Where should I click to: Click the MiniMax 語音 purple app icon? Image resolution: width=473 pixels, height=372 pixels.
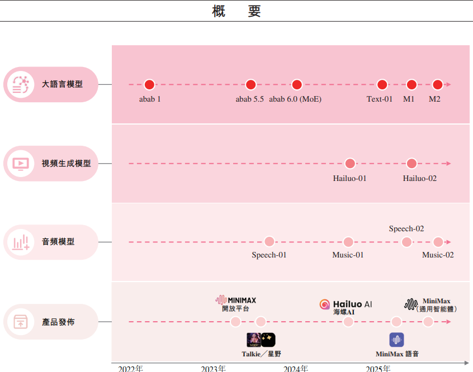397,340
